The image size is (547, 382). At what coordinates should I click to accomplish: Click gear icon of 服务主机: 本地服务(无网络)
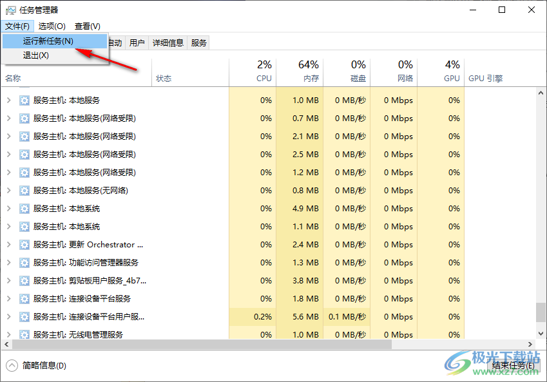24,191
